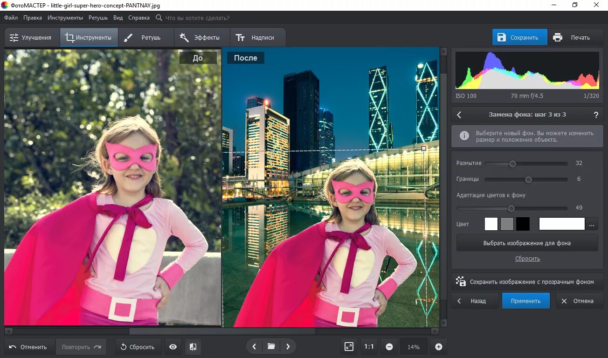
Task: Click the color adaptation value 49
Action: tap(579, 208)
